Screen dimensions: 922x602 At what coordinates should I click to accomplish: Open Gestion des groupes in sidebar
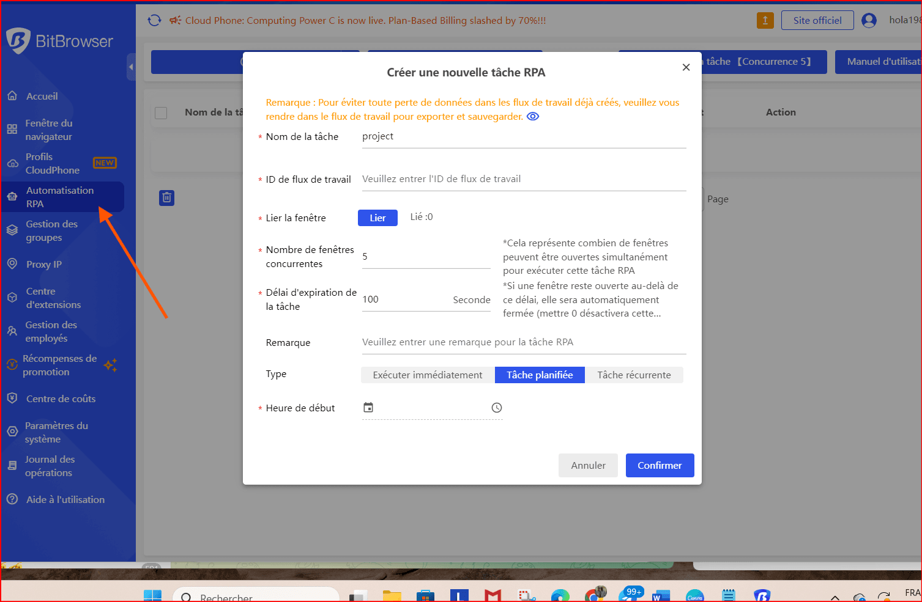click(51, 230)
